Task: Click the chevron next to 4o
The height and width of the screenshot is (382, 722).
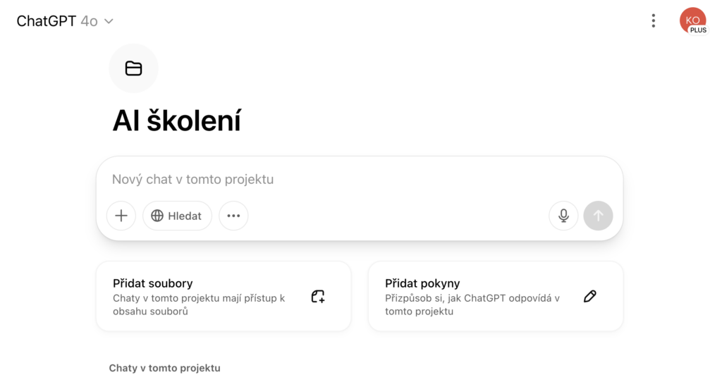Action: tap(109, 21)
